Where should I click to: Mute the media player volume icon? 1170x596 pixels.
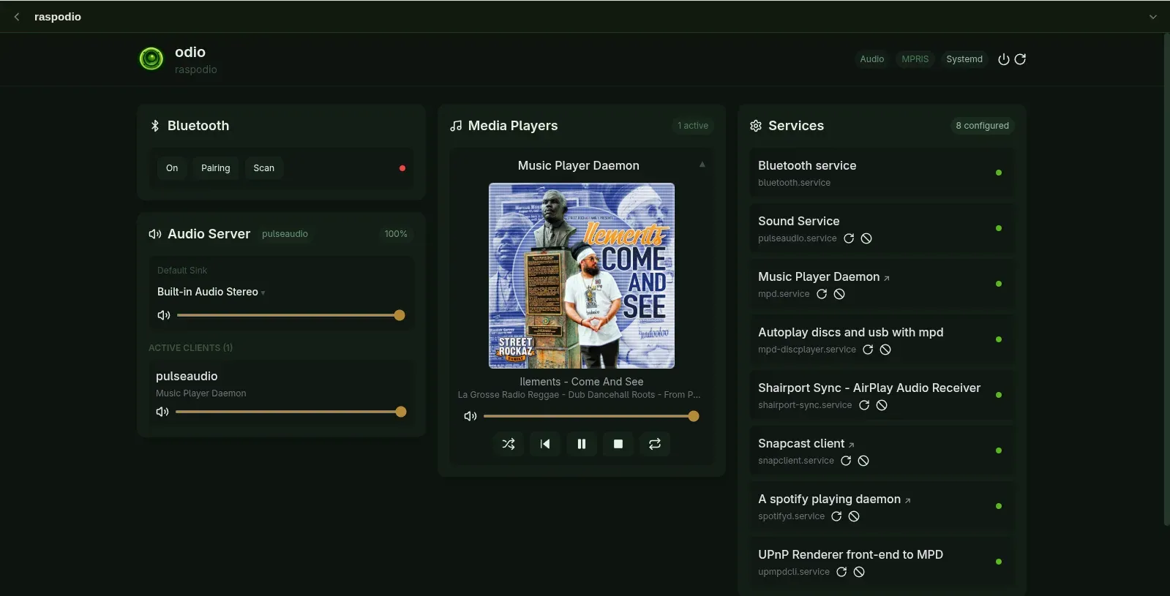point(470,416)
